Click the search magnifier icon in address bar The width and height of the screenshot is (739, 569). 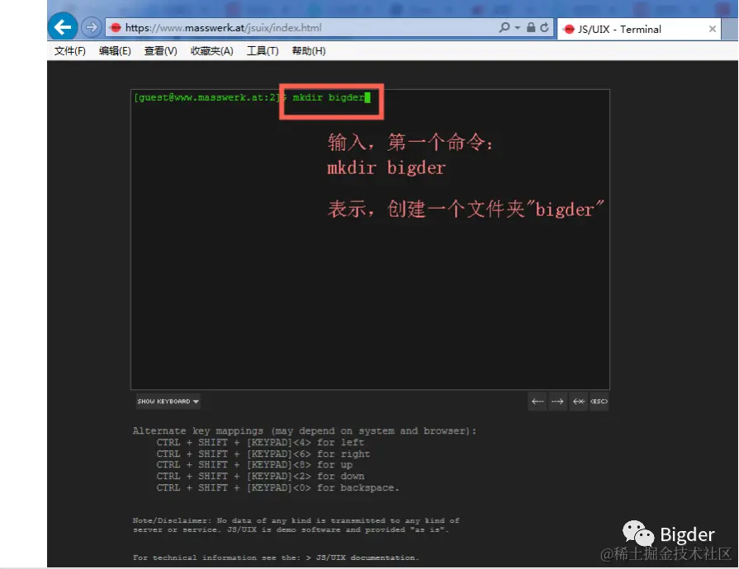pyautogui.click(x=505, y=27)
